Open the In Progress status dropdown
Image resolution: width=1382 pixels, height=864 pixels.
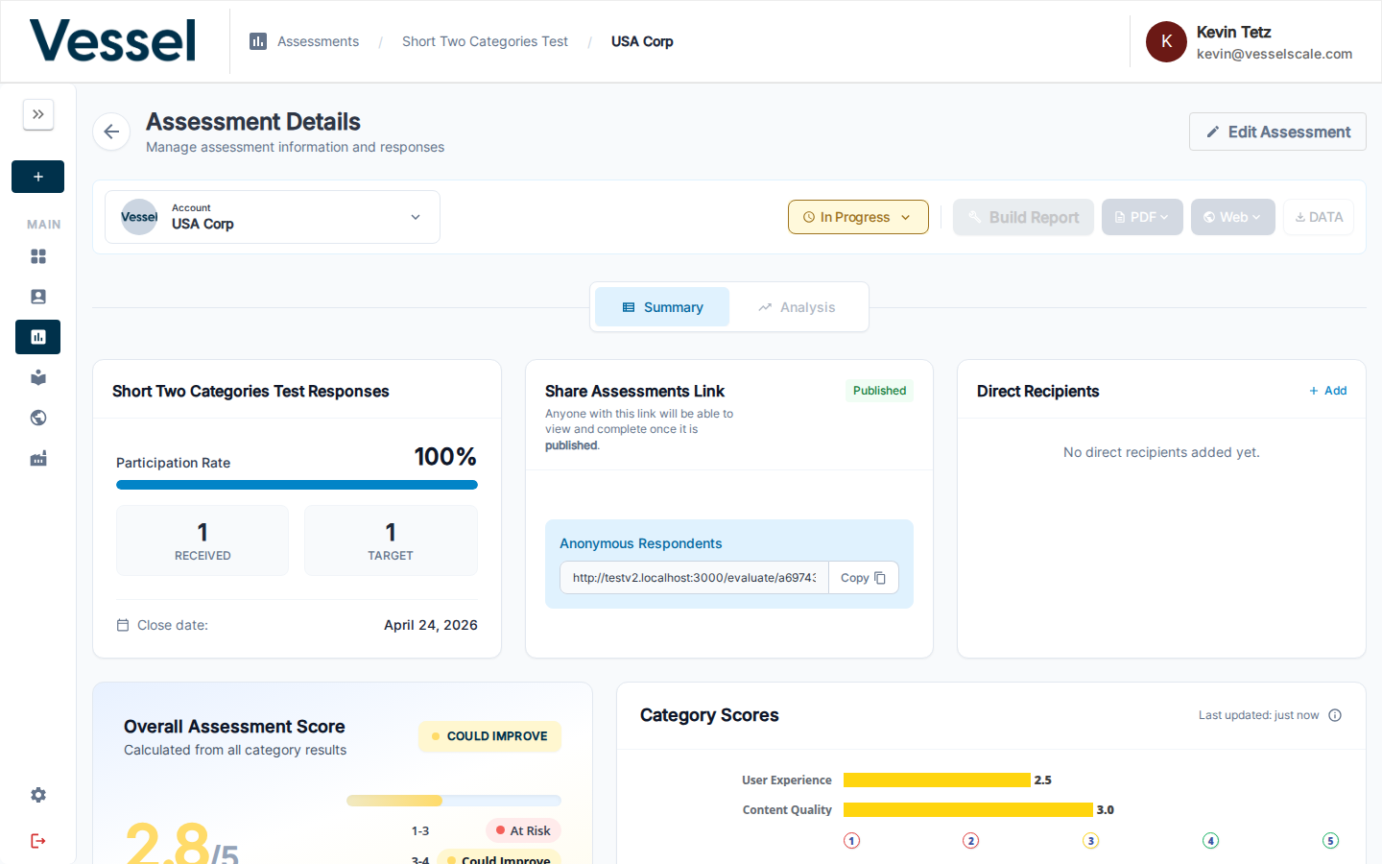pyautogui.click(x=858, y=217)
